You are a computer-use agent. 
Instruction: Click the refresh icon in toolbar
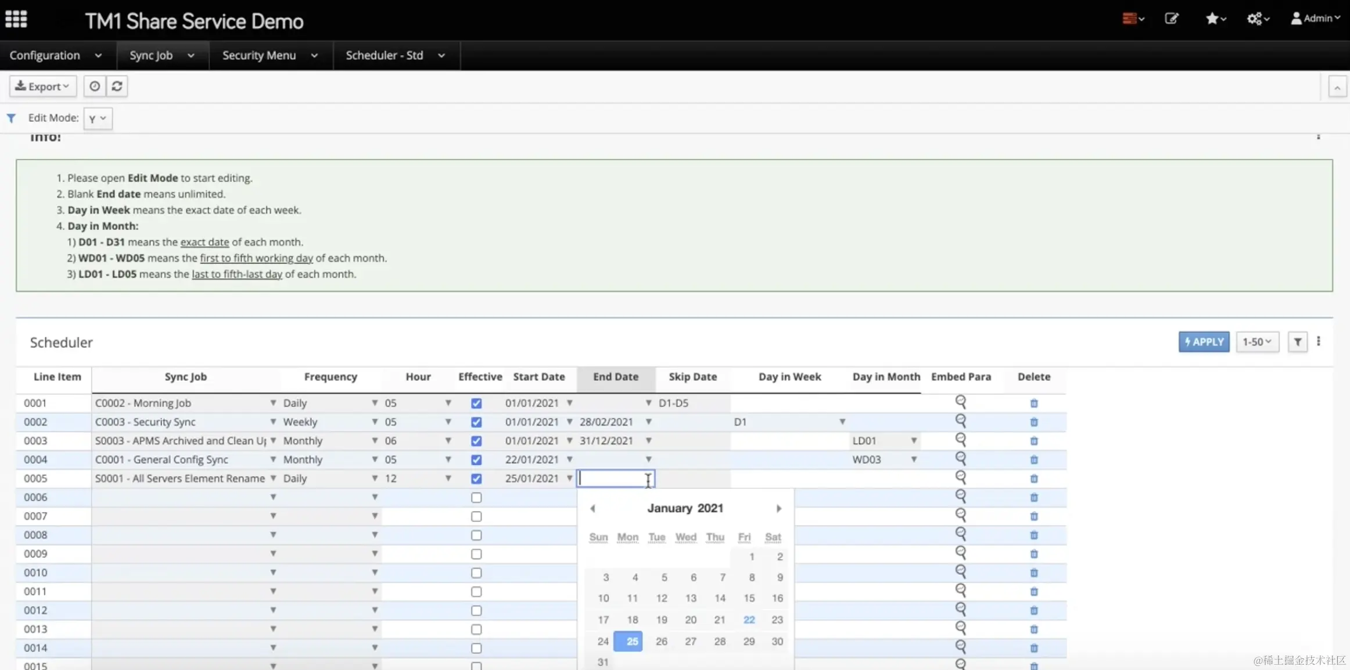click(117, 86)
